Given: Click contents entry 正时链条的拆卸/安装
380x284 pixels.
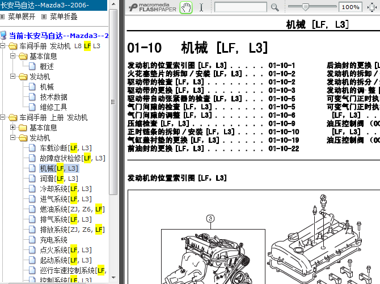Looking at the screenshot, I should (213, 132).
